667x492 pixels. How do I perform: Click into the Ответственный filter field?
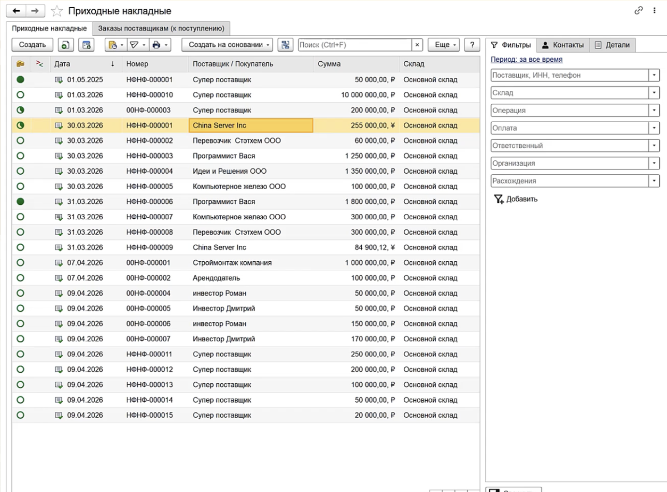coord(569,146)
